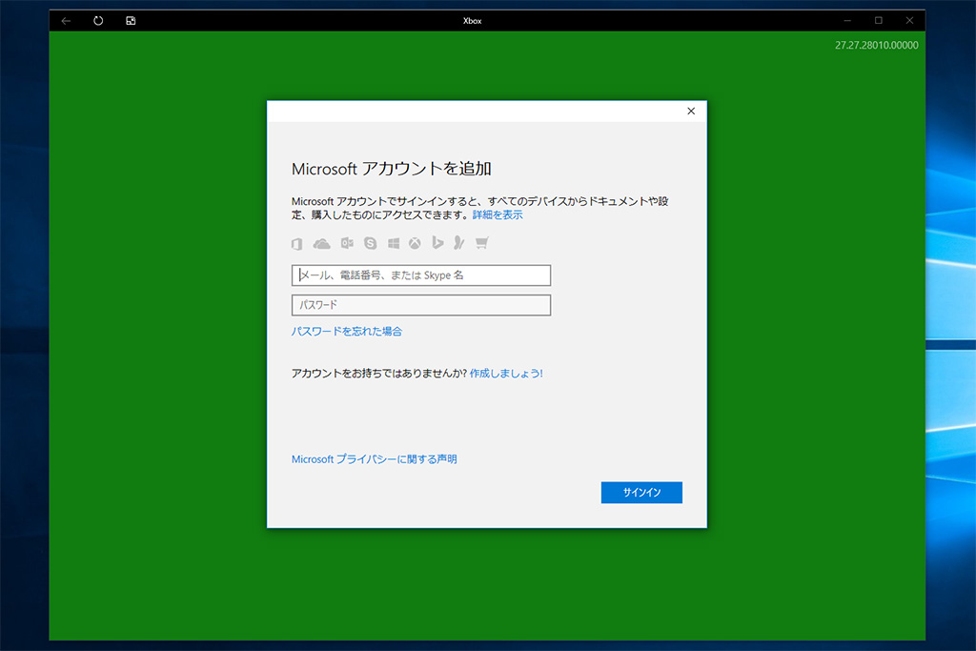Screen dimensions: 976x651
Task: Click the サインイン button
Action: click(x=641, y=492)
